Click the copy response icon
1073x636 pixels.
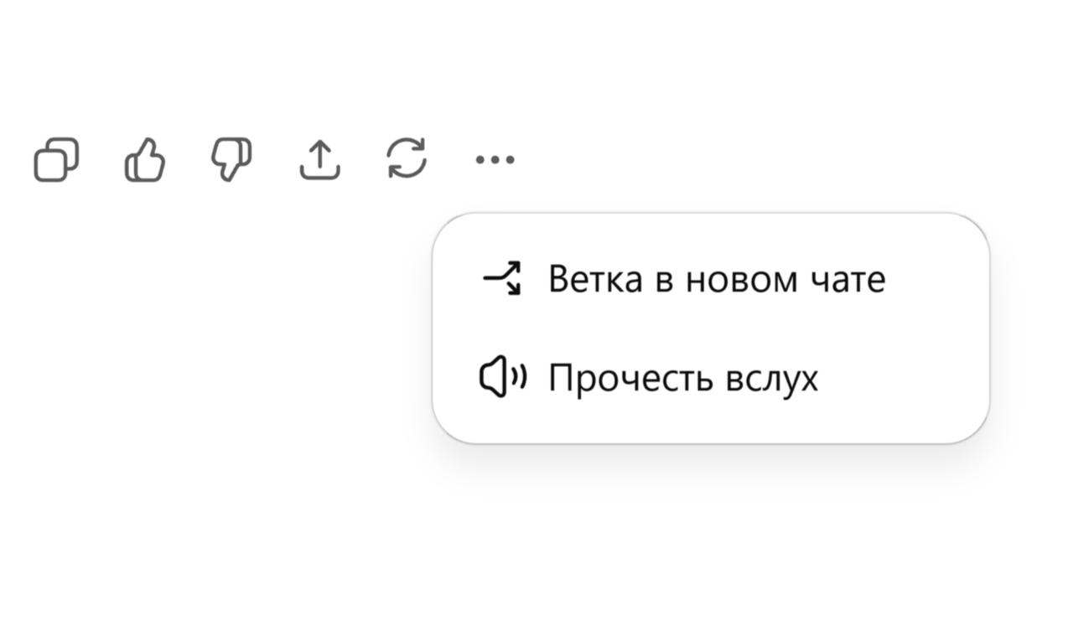56,159
